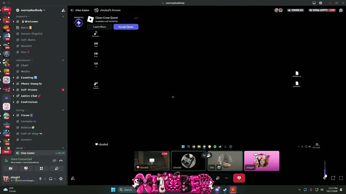Toggle the camera in the voice panel

[11, 168]
